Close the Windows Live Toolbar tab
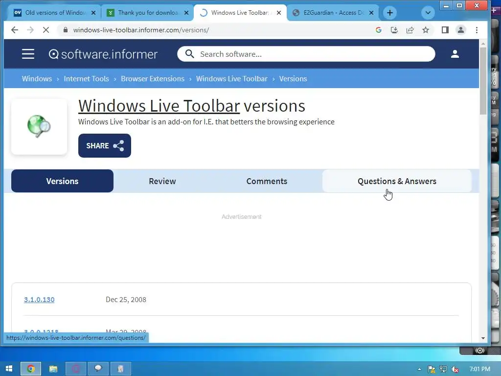The image size is (501, 376). click(279, 13)
